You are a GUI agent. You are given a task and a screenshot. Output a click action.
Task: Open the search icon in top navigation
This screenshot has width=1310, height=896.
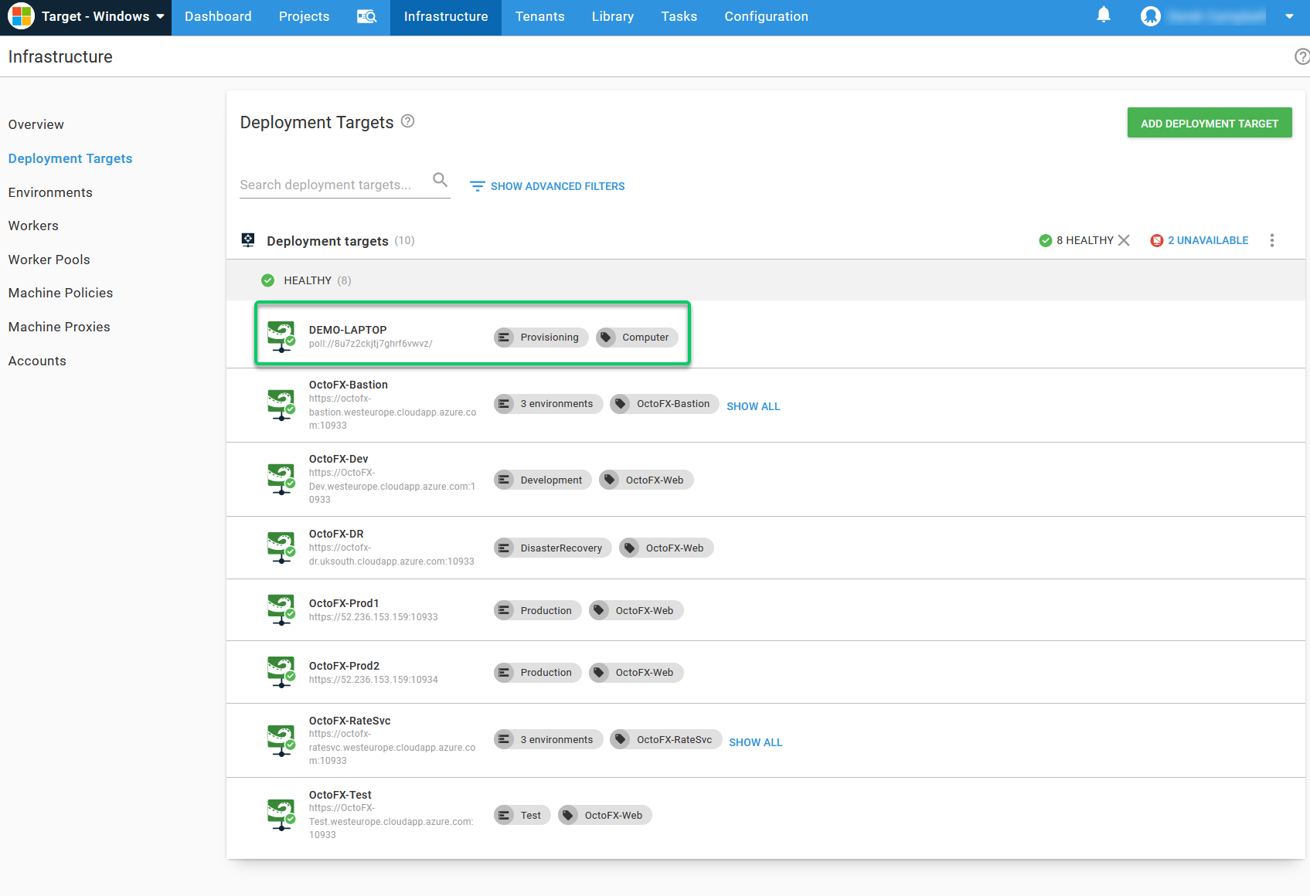coord(366,17)
